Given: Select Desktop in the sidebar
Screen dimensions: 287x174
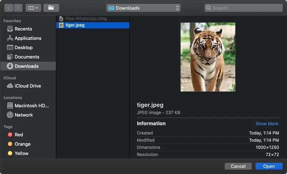Looking at the screenshot, I should (x=28, y=47).
